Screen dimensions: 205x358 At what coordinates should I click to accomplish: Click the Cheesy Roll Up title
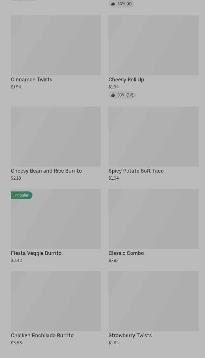click(x=126, y=80)
